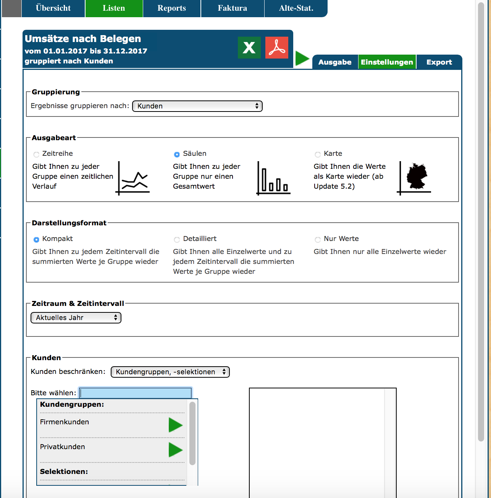
Task: Choose the Karte output radio button
Action: point(318,155)
